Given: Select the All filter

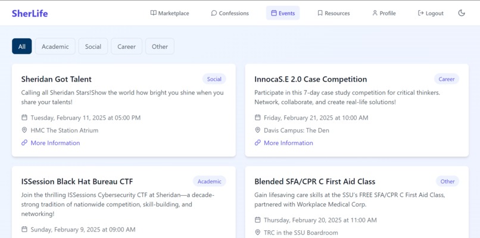Looking at the screenshot, I should coord(21,46).
